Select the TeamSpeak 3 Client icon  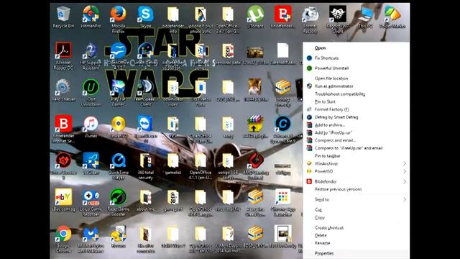(145, 88)
